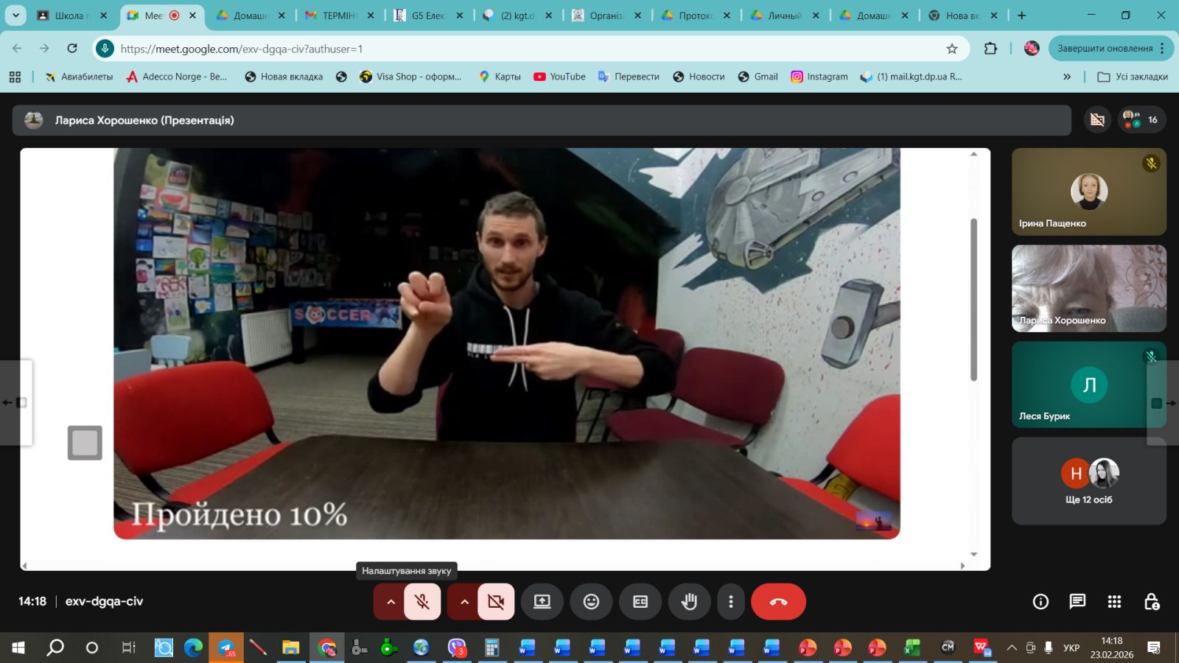Click the present screen icon

(x=542, y=602)
